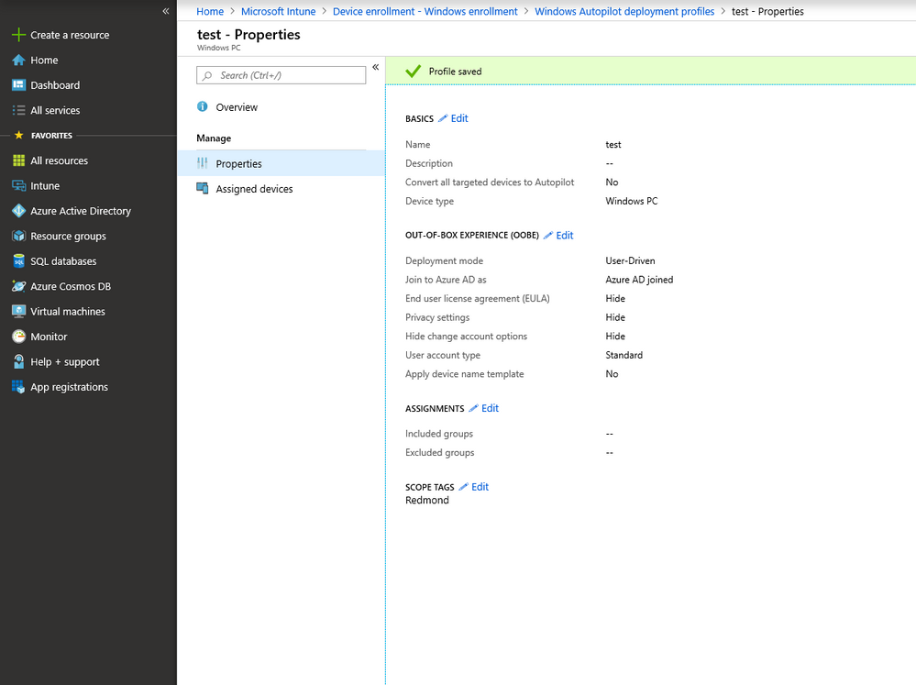Click the Azure Active Directory diamond icon

click(18, 211)
